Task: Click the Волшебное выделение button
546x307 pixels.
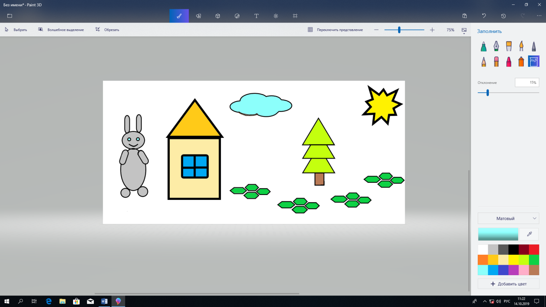Action: tap(61, 30)
